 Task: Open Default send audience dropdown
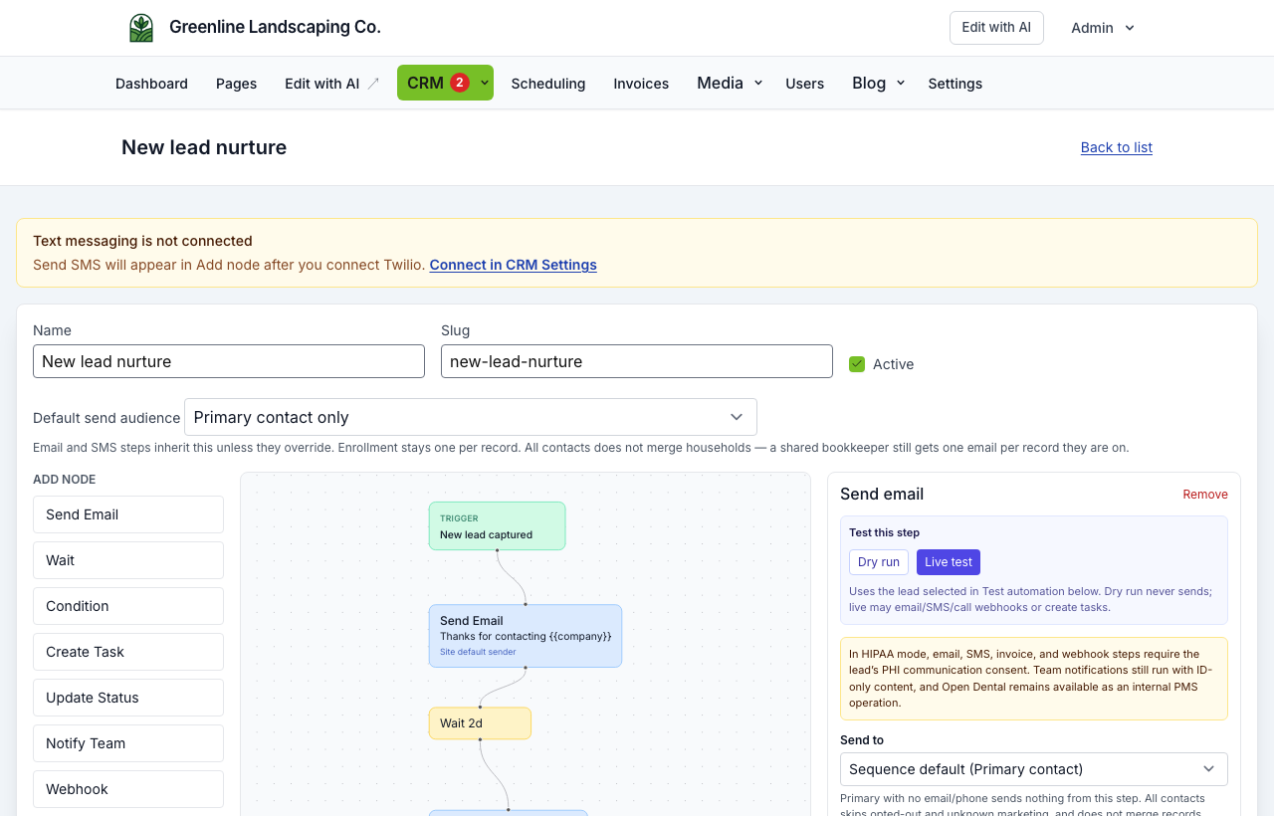point(471,417)
